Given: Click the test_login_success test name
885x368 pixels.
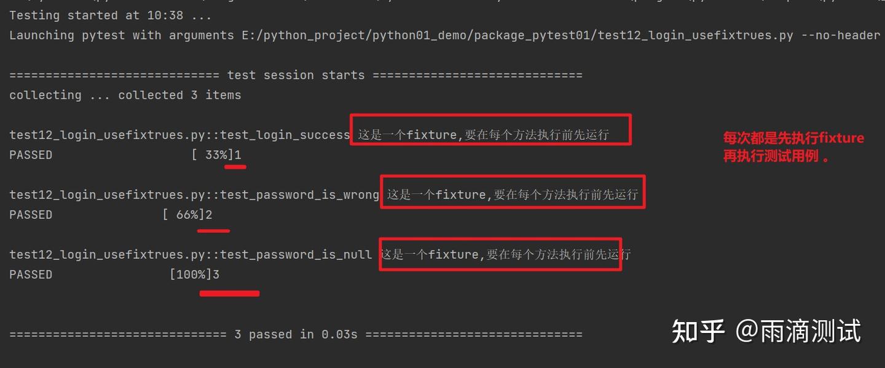Looking at the screenshot, I should [x=285, y=135].
